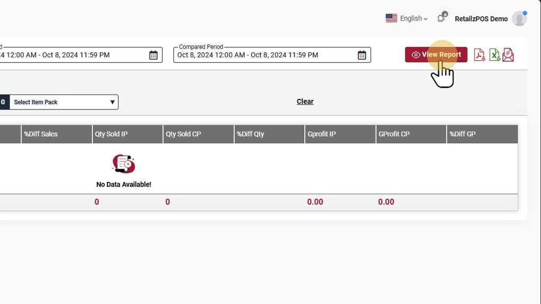Click the View Report button
Screen dimensions: 541x304
pyautogui.click(x=436, y=54)
